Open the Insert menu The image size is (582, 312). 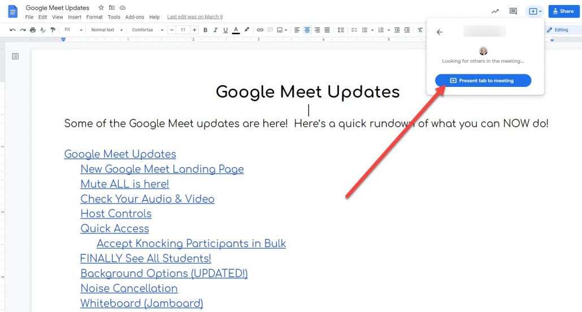pos(75,17)
